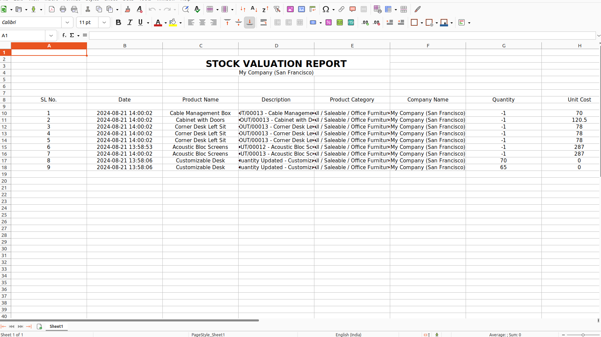Open Find & Replace
The height and width of the screenshot is (337, 601).
click(185, 9)
